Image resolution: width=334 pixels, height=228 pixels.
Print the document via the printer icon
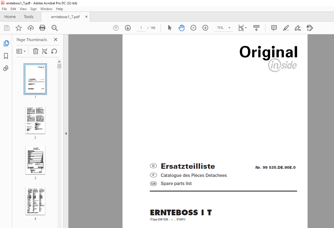pos(42,28)
